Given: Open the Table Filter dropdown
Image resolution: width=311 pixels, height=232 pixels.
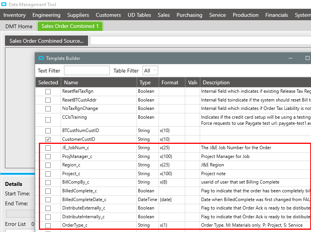Looking at the screenshot, I should coord(150,71).
